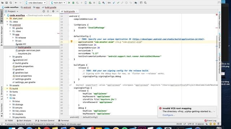This screenshot has height=129, width=231.
Task: Click the red error indicator at editor top-right
Action: tap(217, 15)
